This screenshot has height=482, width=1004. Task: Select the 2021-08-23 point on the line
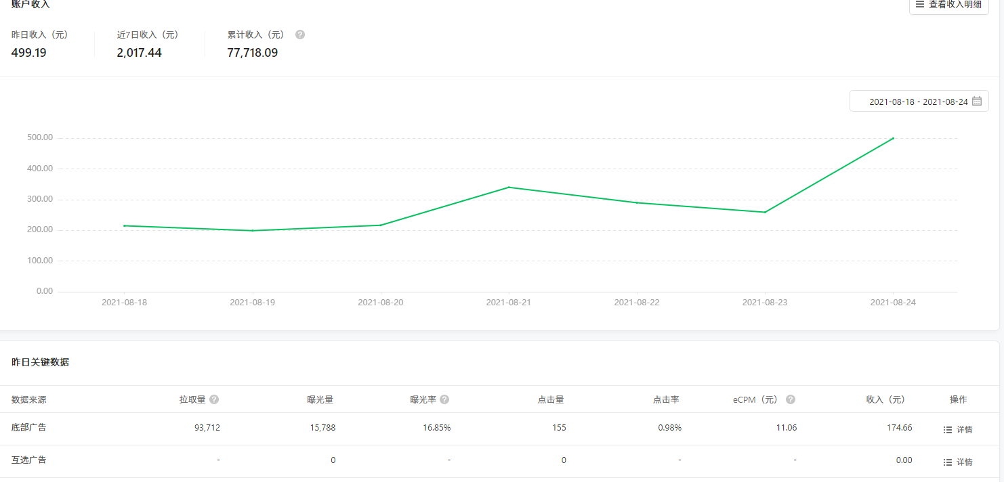[765, 213]
